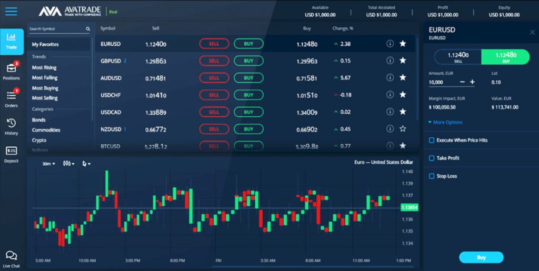This screenshot has height=271, width=539.
Task: Open the candlestick chart type dropdown
Action: [x=68, y=164]
